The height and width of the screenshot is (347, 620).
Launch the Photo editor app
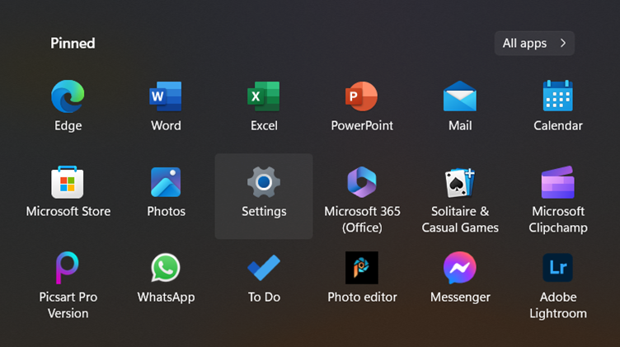tap(362, 268)
